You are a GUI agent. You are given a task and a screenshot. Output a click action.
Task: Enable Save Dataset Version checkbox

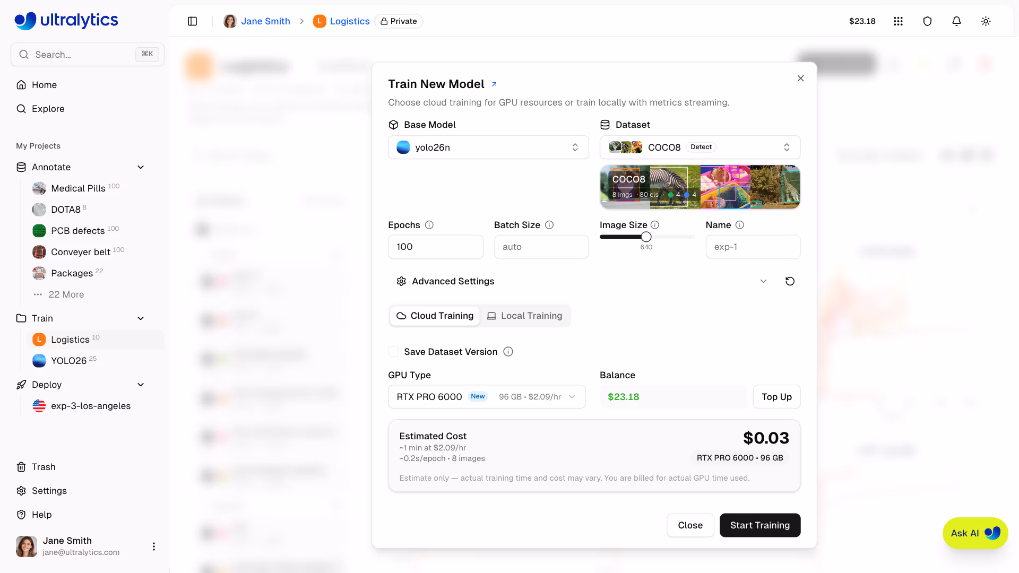point(393,352)
